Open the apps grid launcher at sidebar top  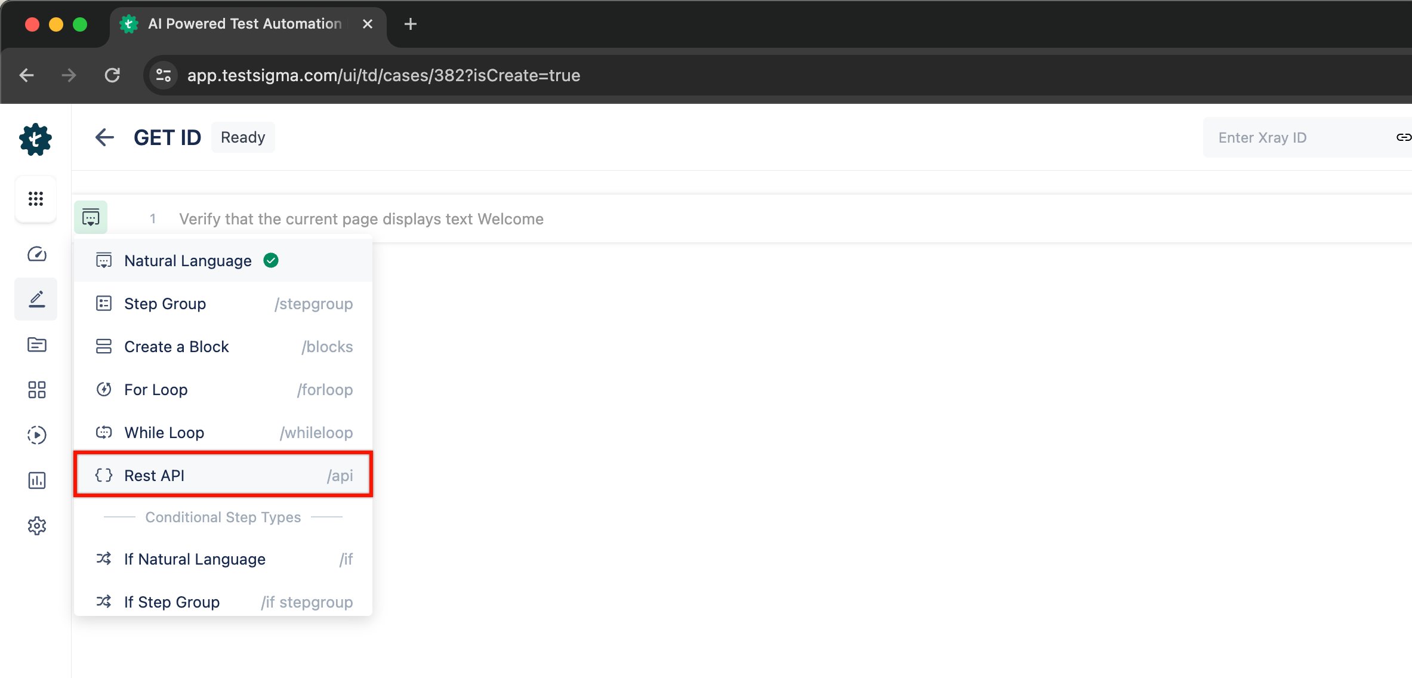tap(36, 199)
